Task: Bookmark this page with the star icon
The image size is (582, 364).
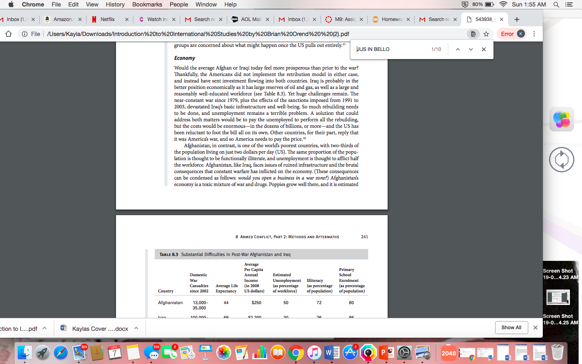Action: click(486, 34)
